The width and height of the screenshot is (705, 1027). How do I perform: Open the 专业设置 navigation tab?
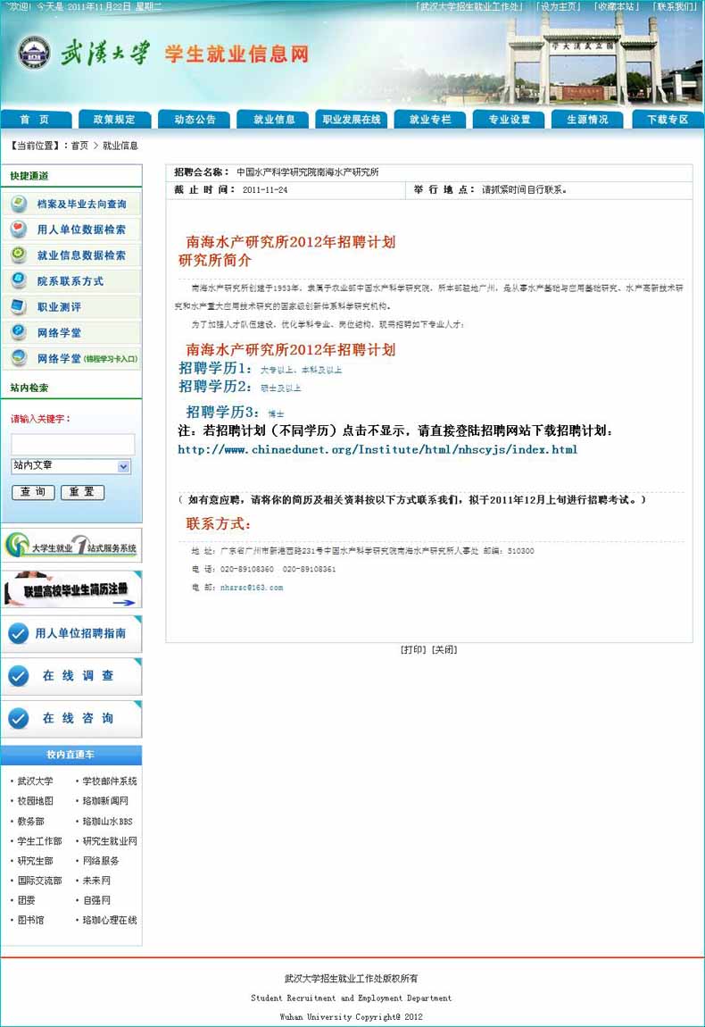510,119
